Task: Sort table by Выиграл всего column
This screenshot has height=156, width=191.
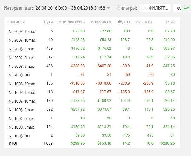Action: pos(72,22)
